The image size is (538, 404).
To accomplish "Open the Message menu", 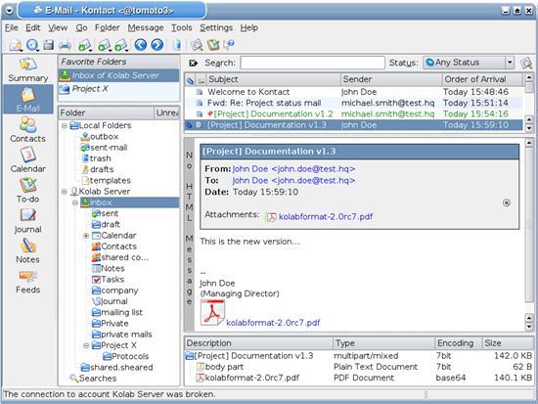I will tap(146, 27).
